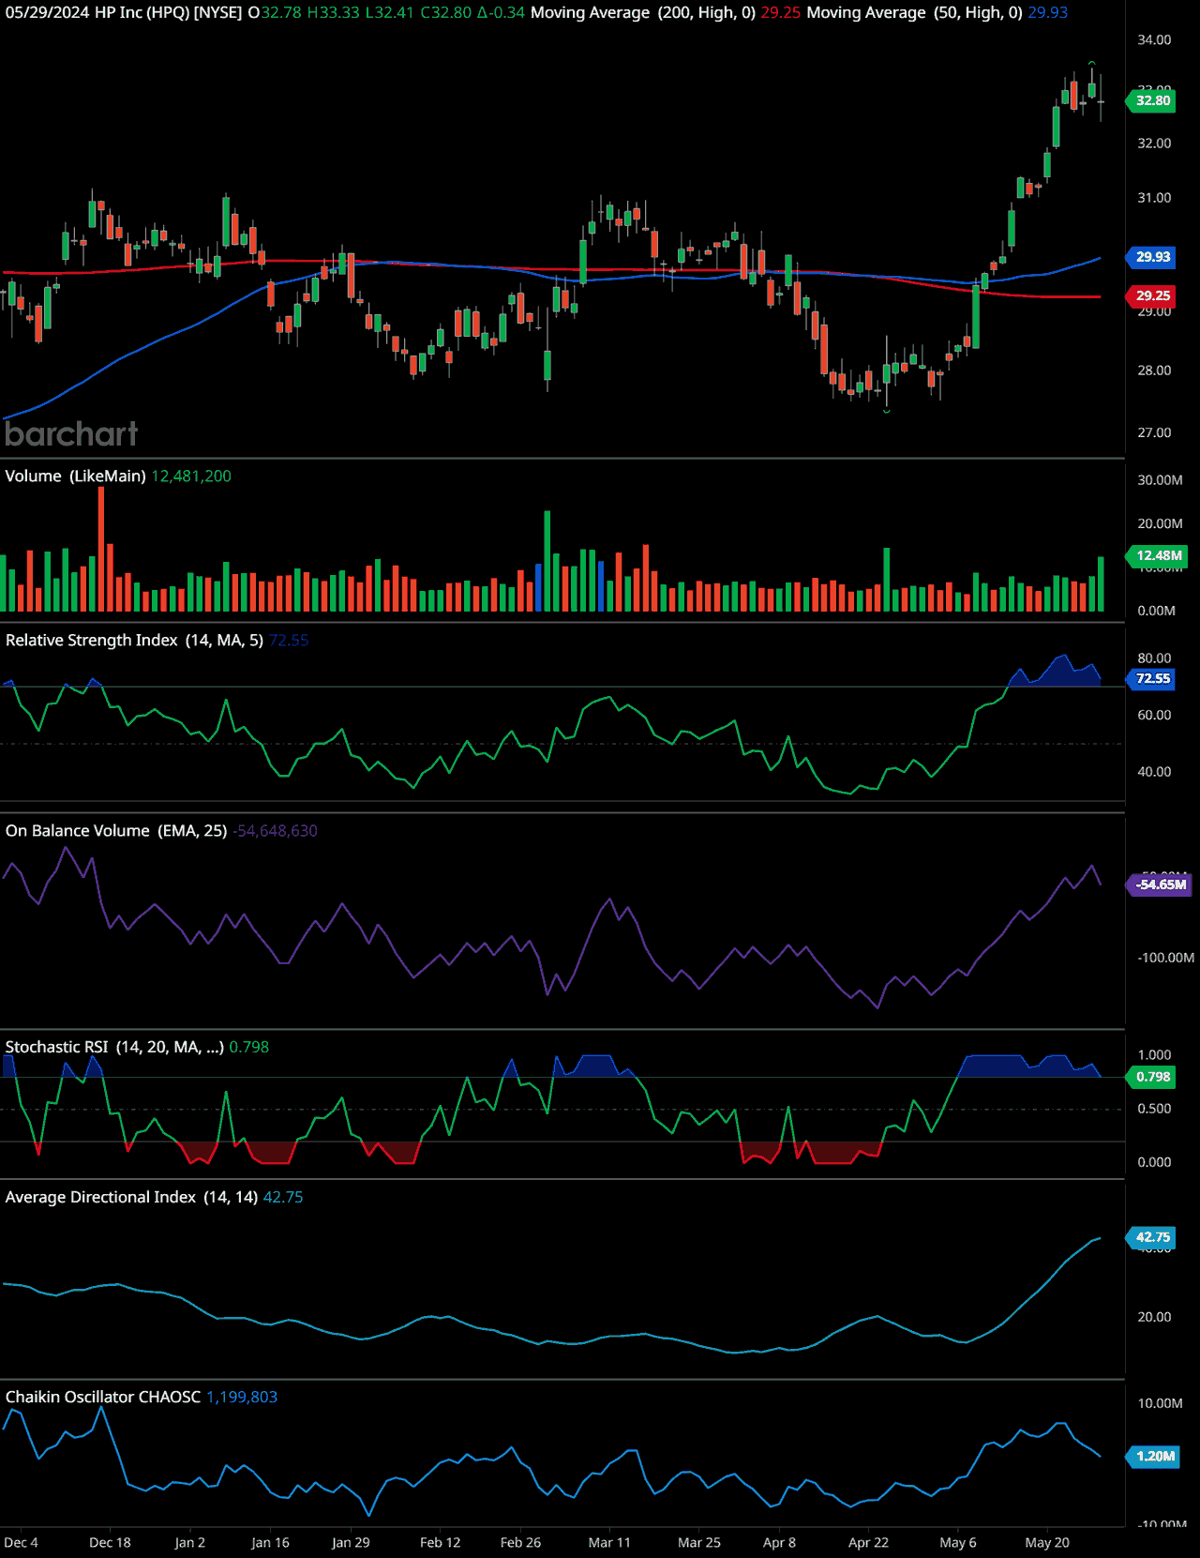Click the Jan 29 date marker
Screen dimensions: 1200x1558
coord(351,1543)
